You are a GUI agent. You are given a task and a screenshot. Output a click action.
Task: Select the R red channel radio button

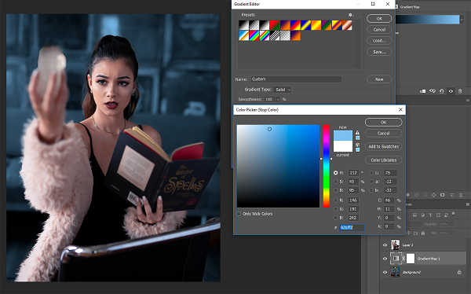335,200
